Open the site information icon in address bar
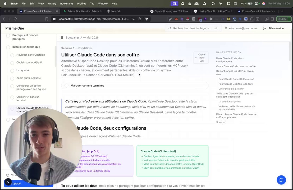The width and height of the screenshot is (293, 190). pyautogui.click(x=54, y=19)
